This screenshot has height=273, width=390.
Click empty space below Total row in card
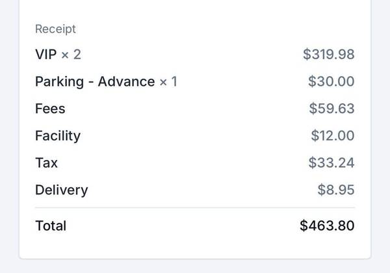click(195, 246)
